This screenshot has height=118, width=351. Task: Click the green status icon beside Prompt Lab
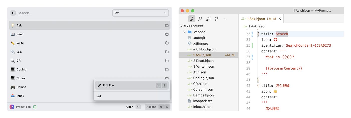[x=35, y=107]
